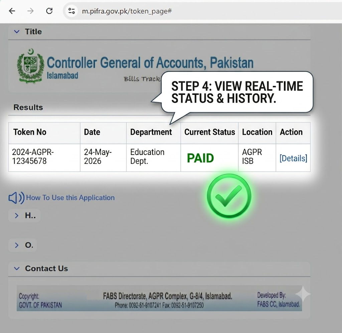Open How To Use this Application link
The width and height of the screenshot is (342, 333).
tap(70, 198)
